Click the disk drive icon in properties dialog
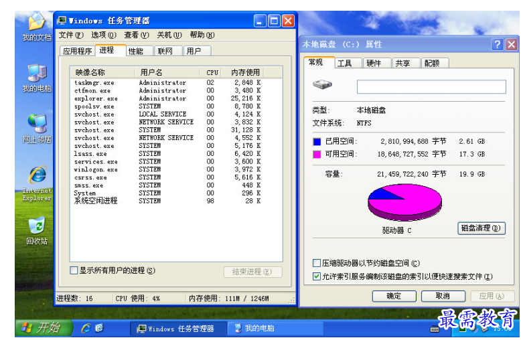521x340 pixels. pos(322,84)
